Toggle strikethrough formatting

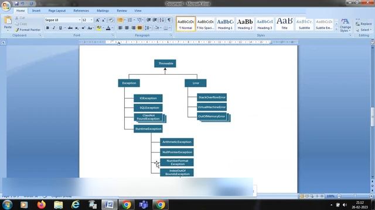point(70,28)
